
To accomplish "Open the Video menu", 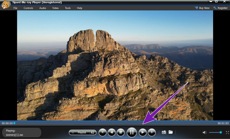I will [56, 8].
